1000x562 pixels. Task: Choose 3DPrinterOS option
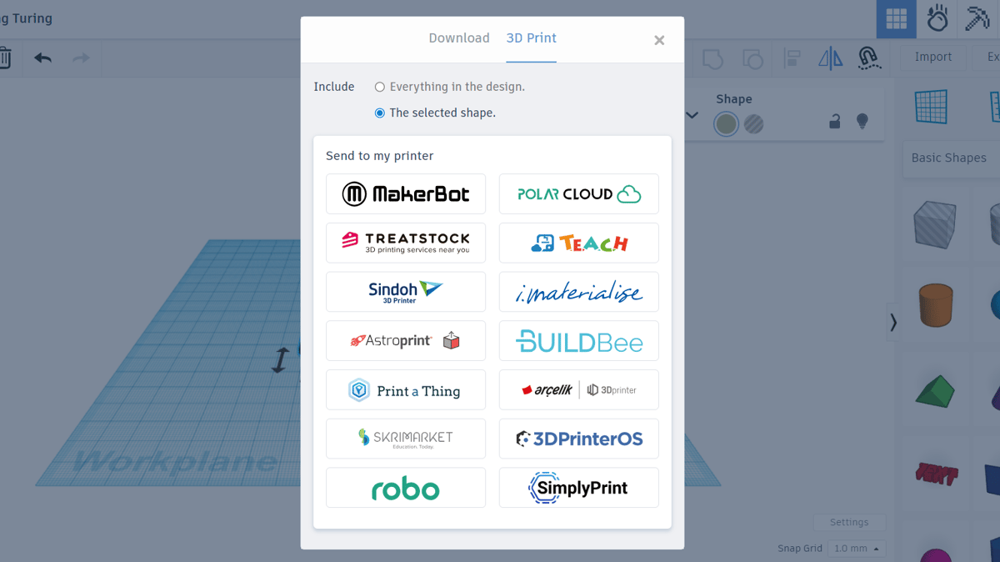[x=579, y=439]
